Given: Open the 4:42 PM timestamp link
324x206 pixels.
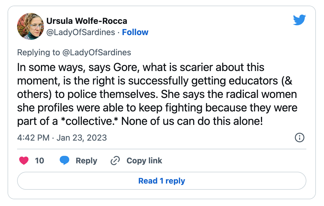Looking at the screenshot, I should pyautogui.click(x=33, y=138).
